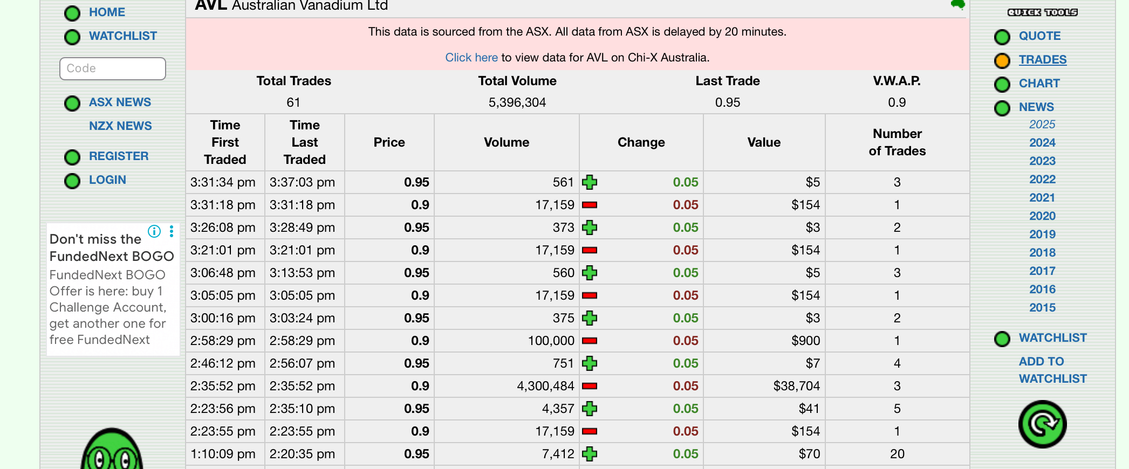
Task: Click the red minus icon in 2:58:29 pm row
Action: point(590,341)
